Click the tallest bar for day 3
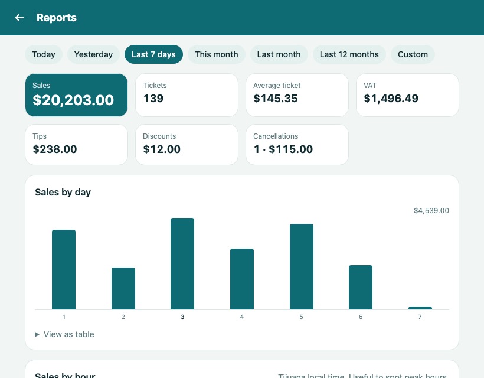 (x=182, y=264)
